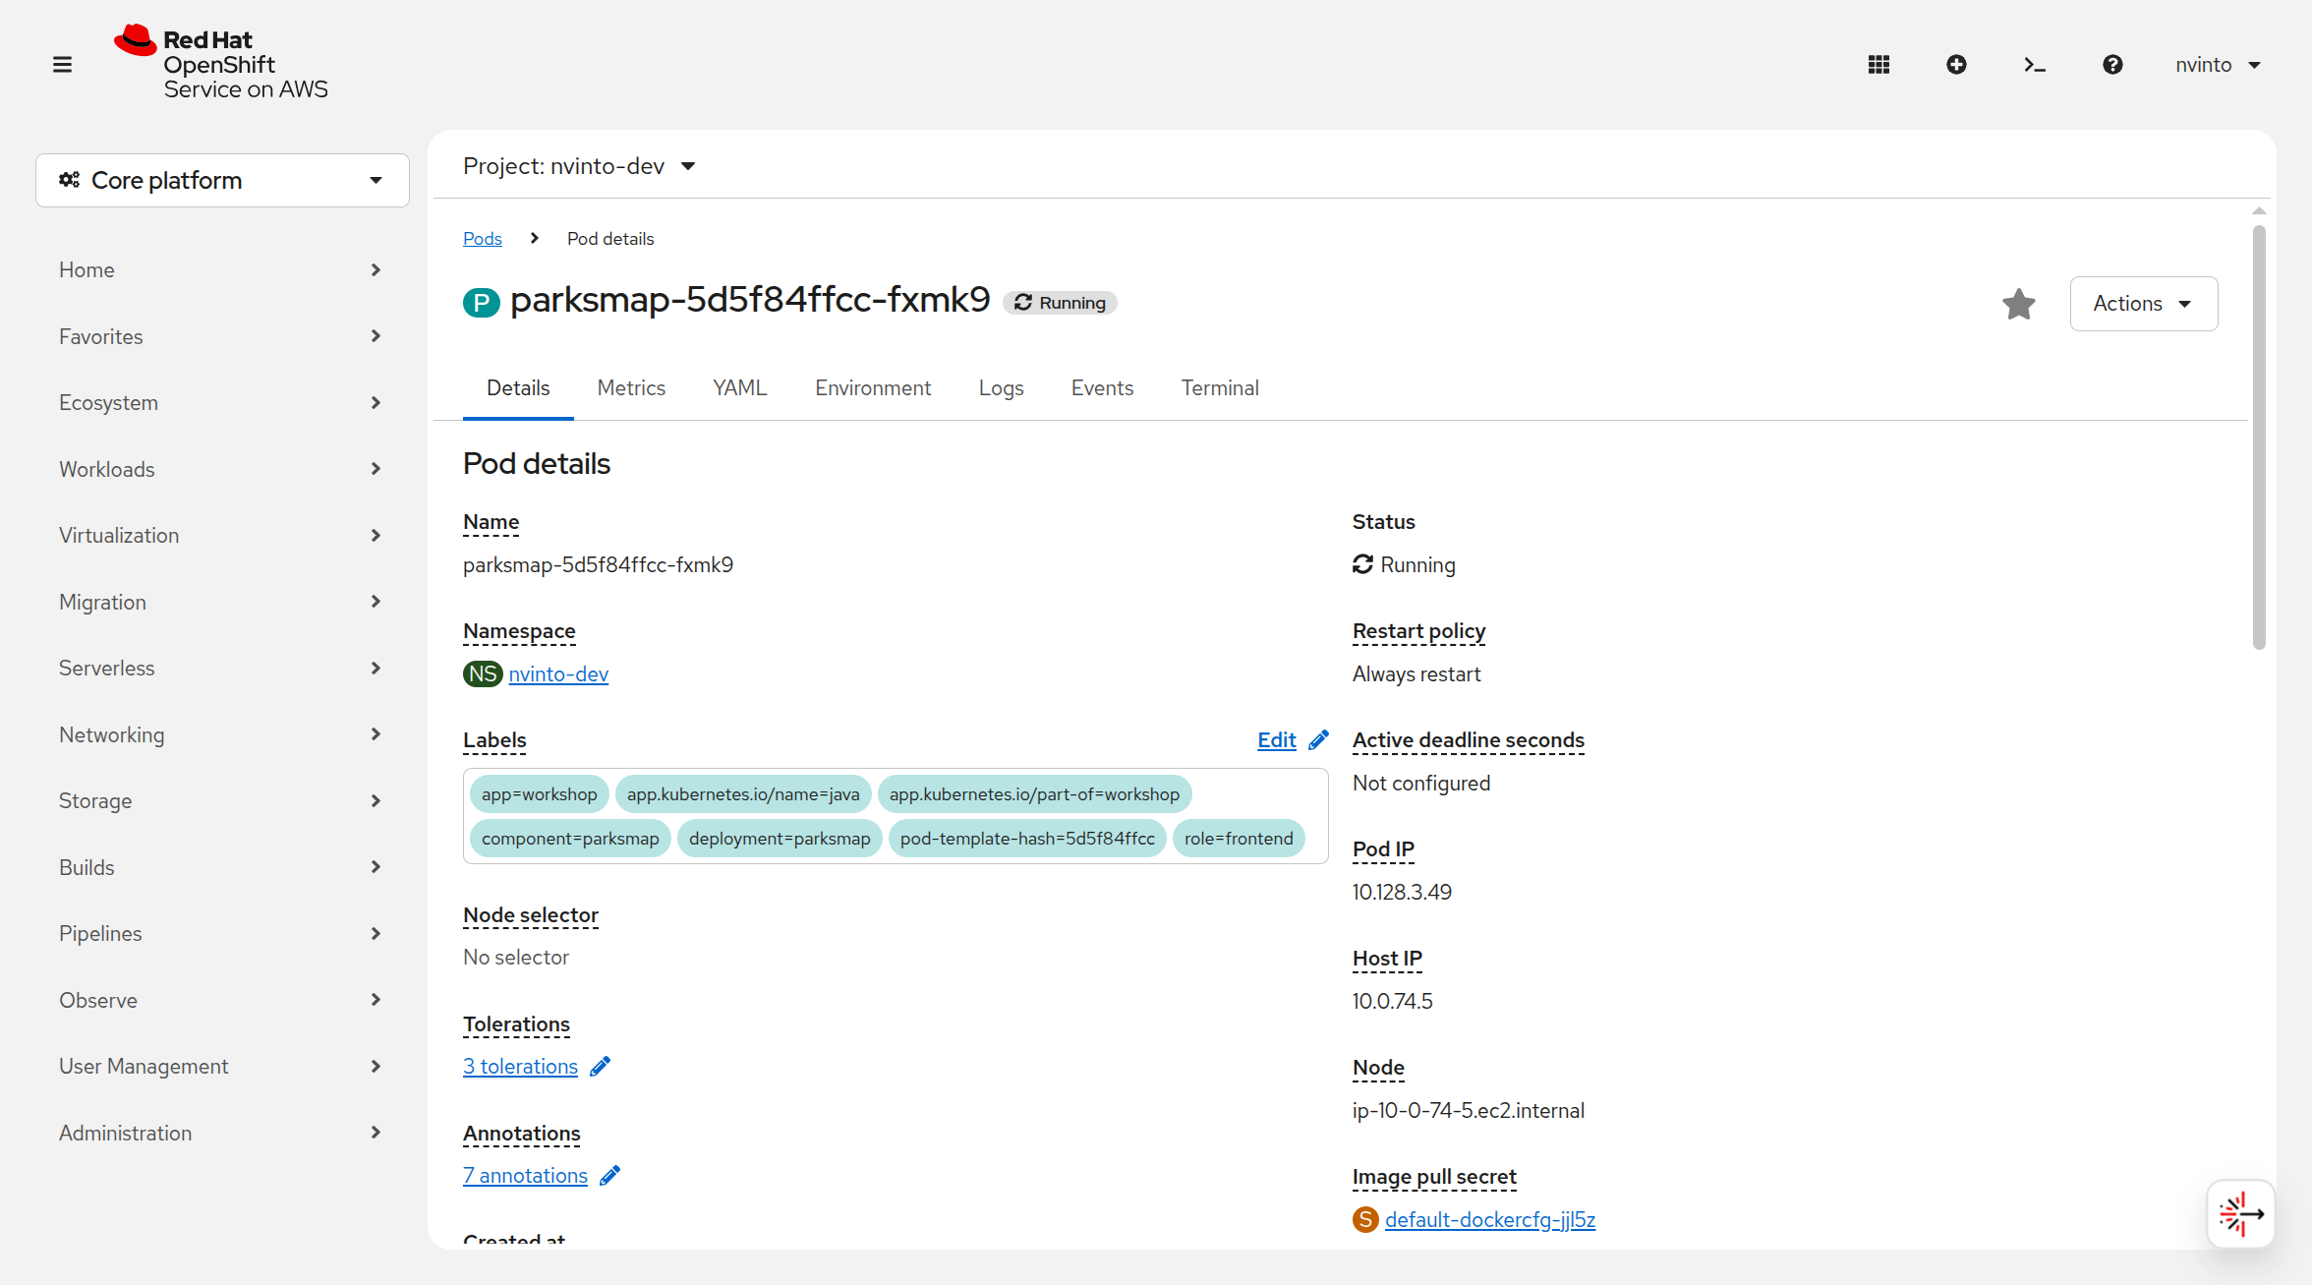Expand the Observe navigation section
The height and width of the screenshot is (1285, 2312).
[x=221, y=1000]
